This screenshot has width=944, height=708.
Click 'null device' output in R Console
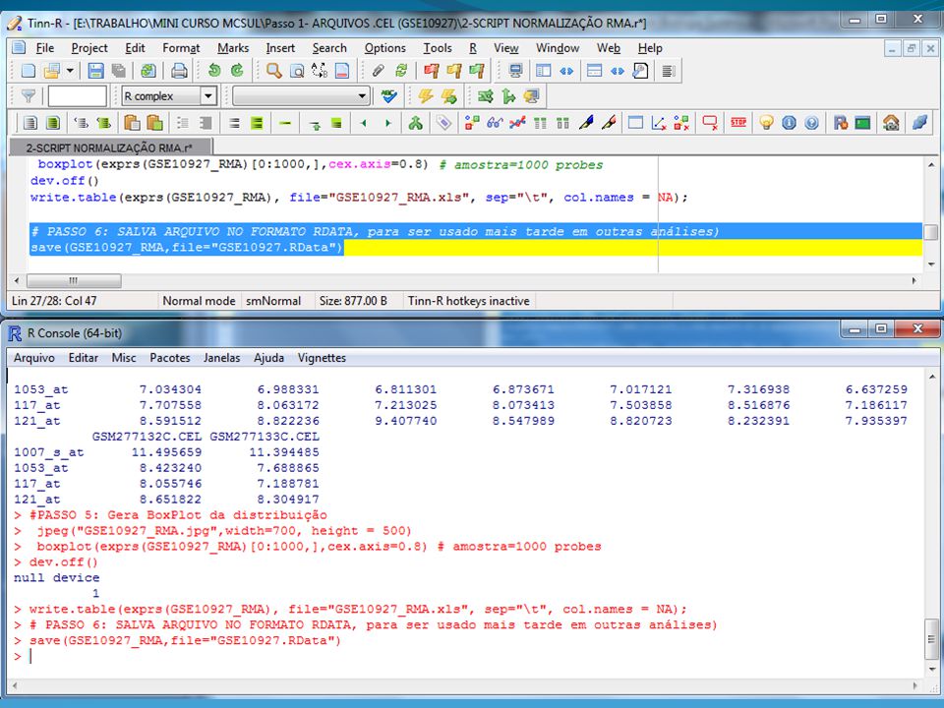click(x=57, y=577)
